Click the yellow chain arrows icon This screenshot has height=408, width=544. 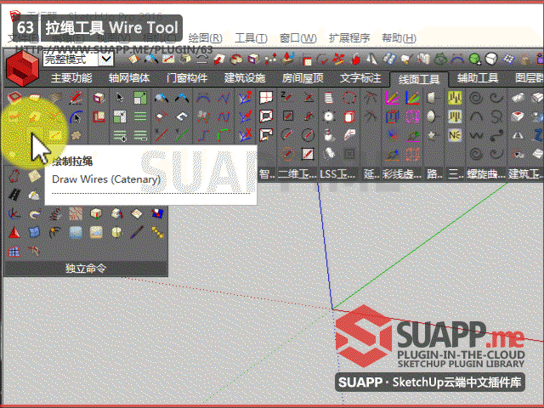(157, 232)
